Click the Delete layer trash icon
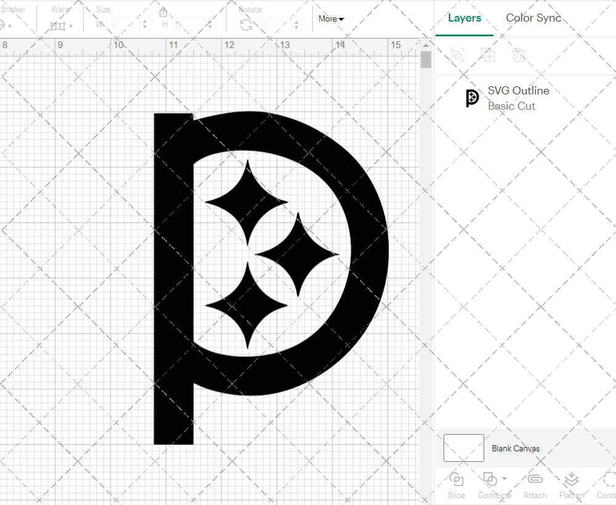The width and height of the screenshot is (616, 505). (519, 55)
